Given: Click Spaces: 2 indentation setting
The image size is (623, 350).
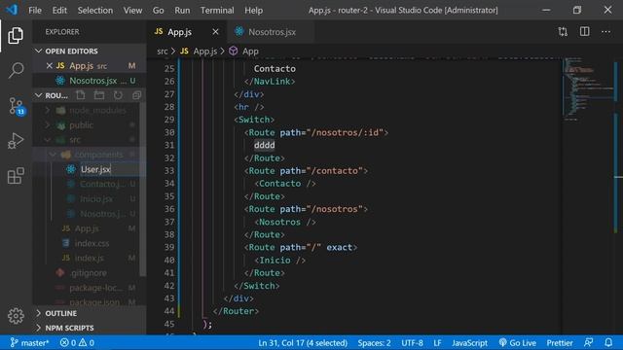Looking at the screenshot, I should pos(374,342).
